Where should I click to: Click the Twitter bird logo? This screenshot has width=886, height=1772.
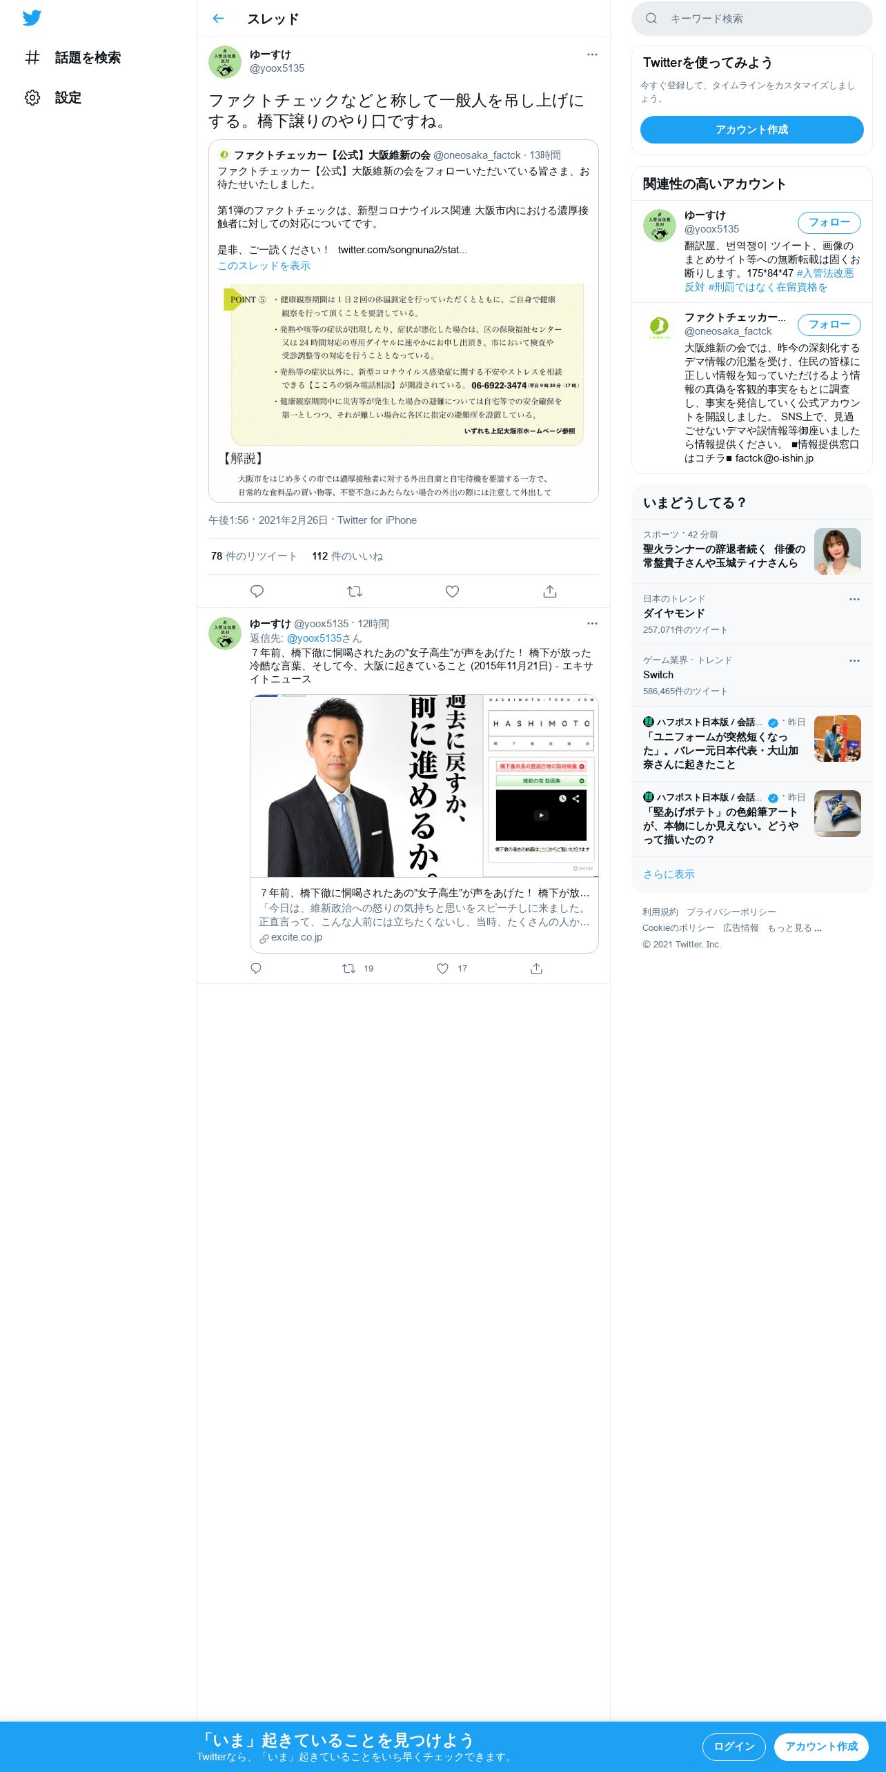(32, 18)
